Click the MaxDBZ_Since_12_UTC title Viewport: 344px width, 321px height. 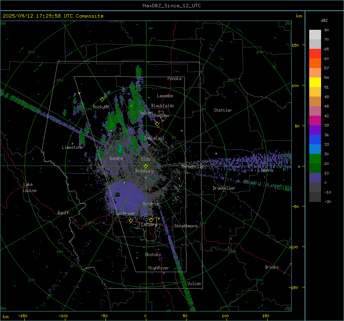coord(172,6)
